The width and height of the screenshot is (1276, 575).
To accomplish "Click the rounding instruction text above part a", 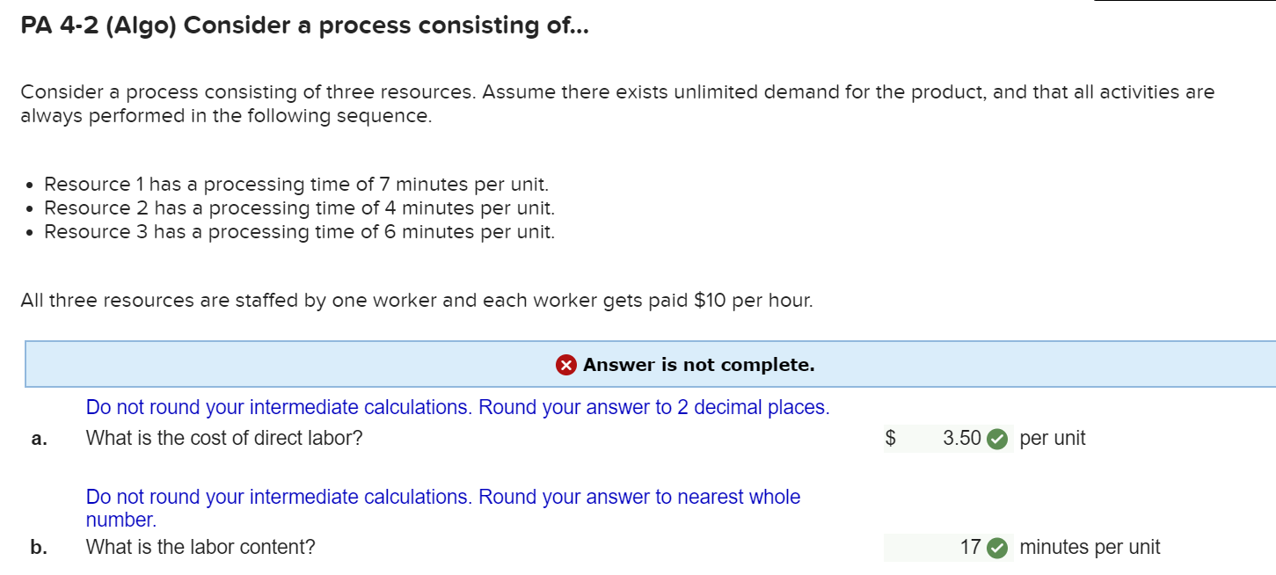I will pos(456,407).
